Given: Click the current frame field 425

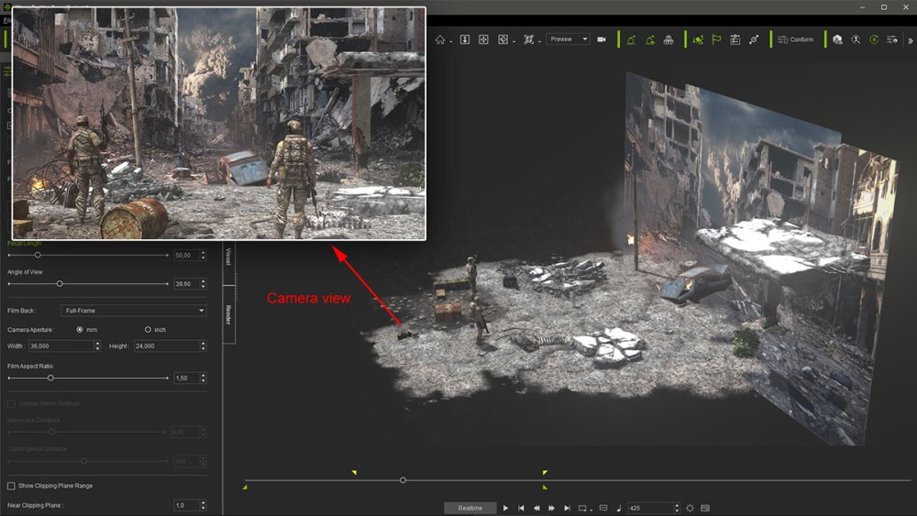Looking at the screenshot, I should click(x=650, y=508).
